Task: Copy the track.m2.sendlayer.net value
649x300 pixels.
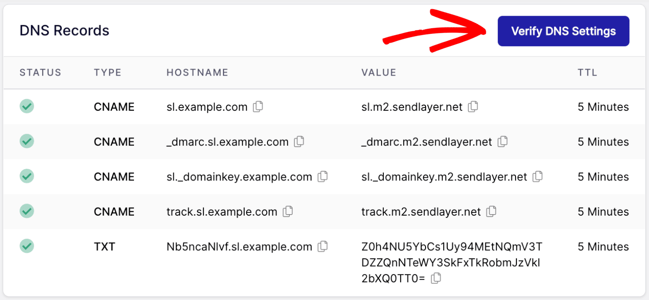Action: coord(491,211)
